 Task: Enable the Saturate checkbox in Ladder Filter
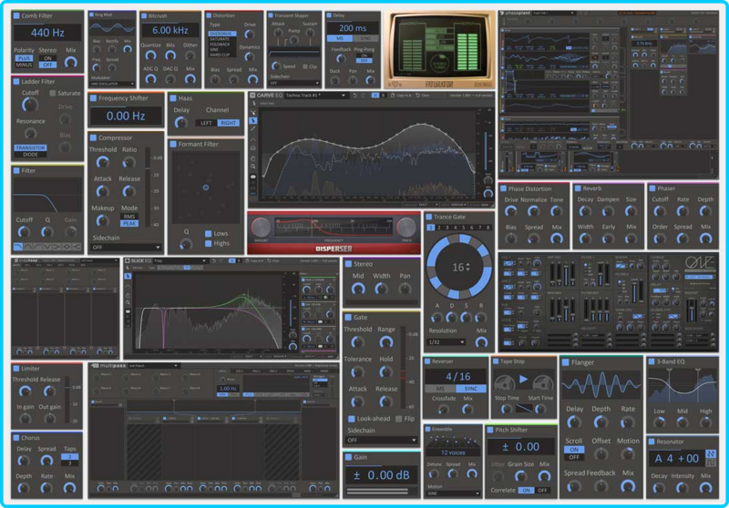pyautogui.click(x=53, y=94)
